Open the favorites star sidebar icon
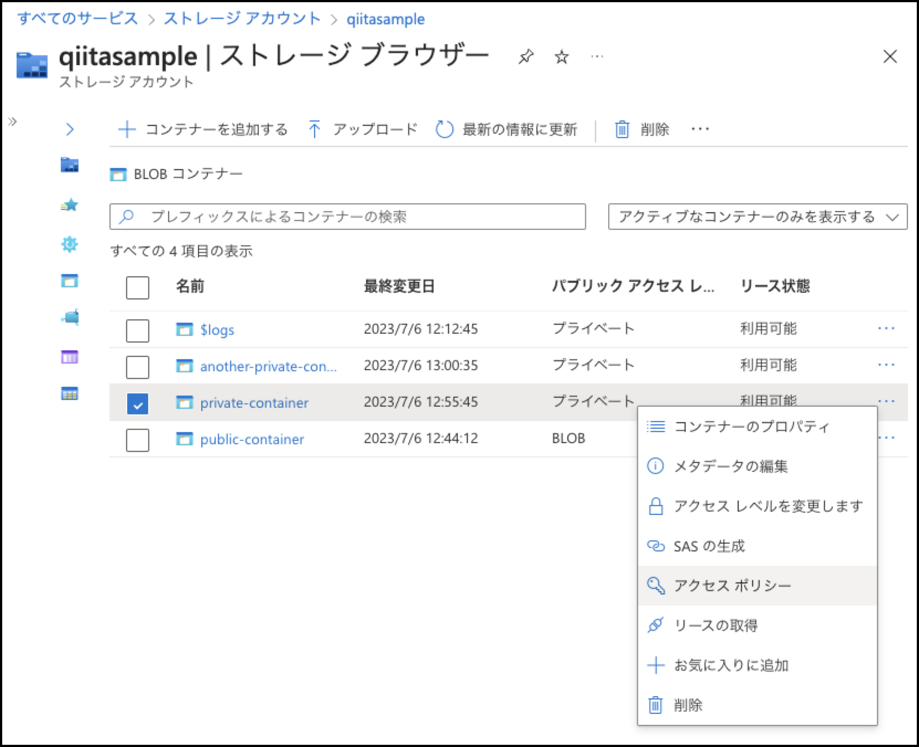The height and width of the screenshot is (747, 919). tap(70, 206)
